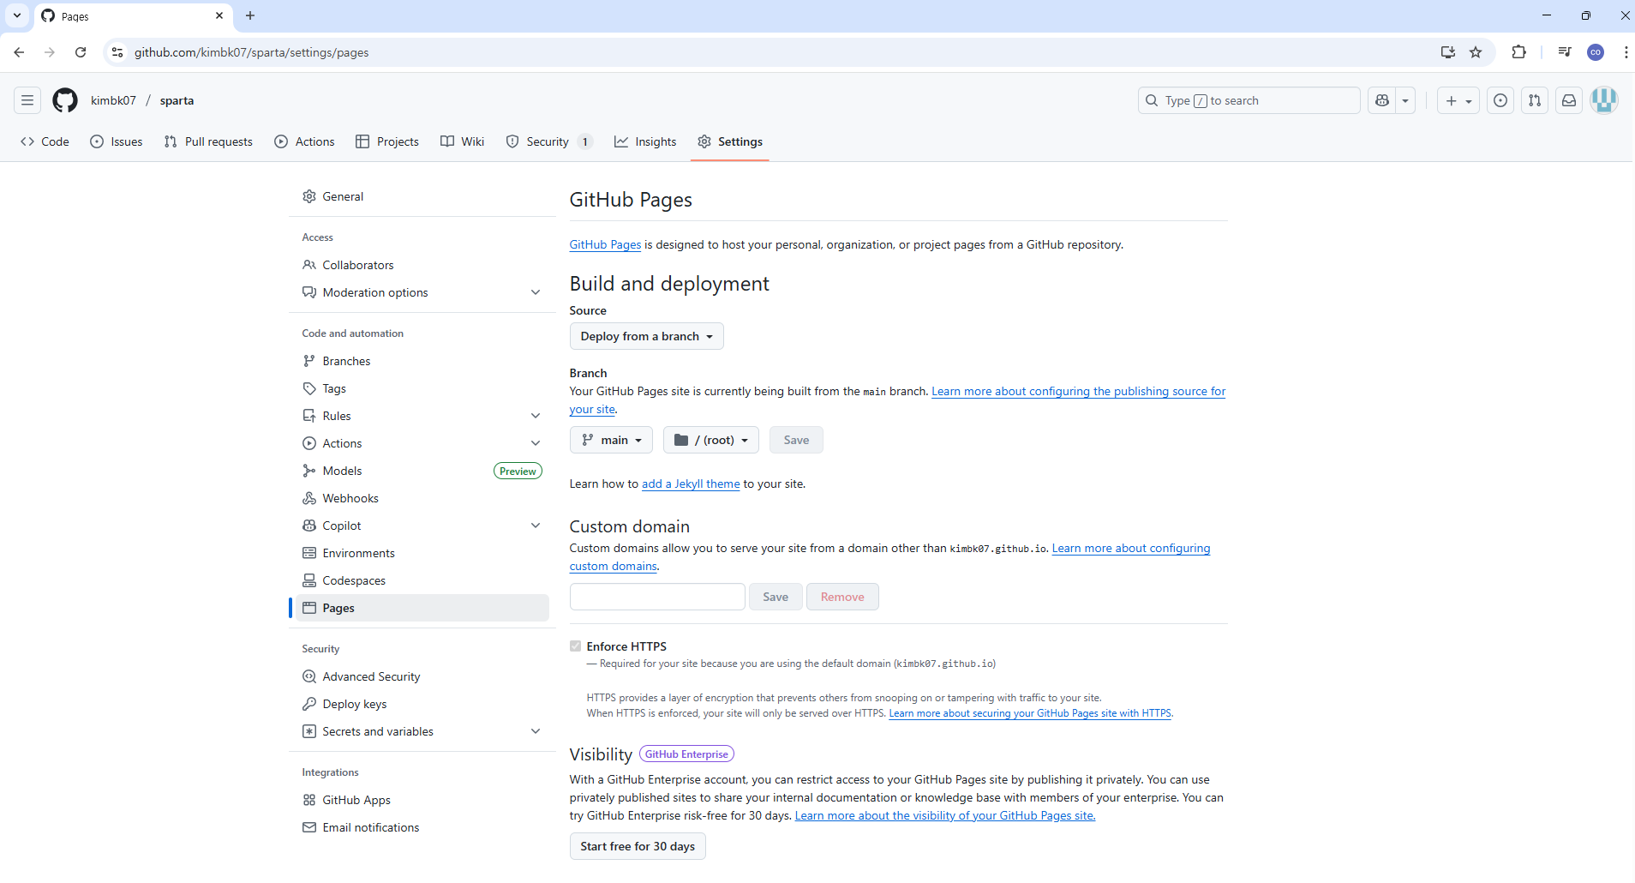
Task: Open the browser extensions puzzle icon
Action: click(1519, 52)
